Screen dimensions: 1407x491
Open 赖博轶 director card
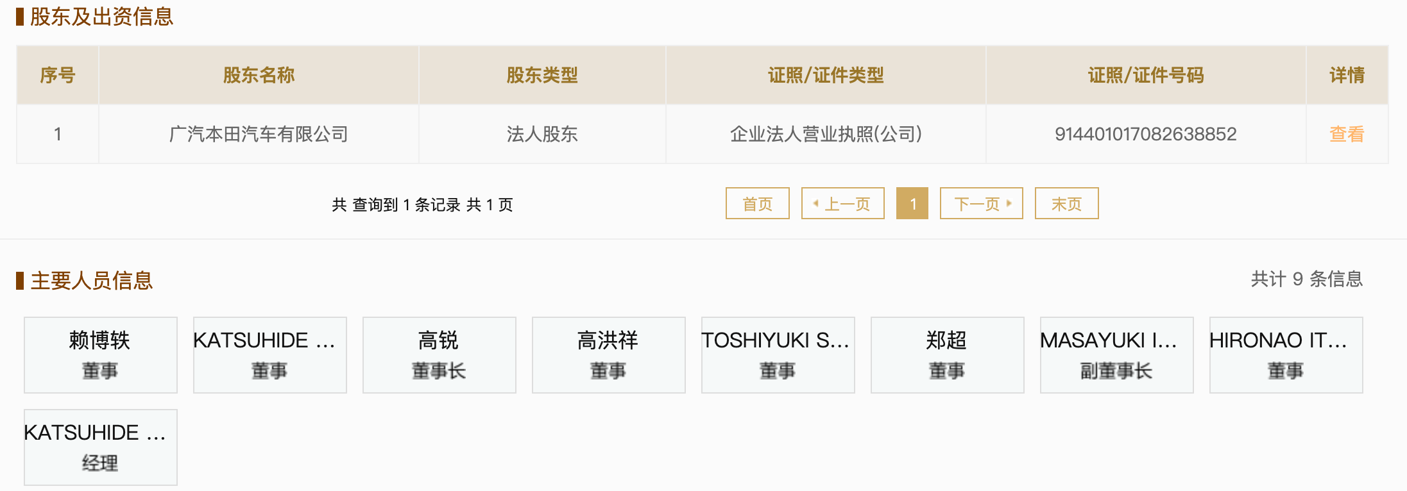(x=100, y=354)
